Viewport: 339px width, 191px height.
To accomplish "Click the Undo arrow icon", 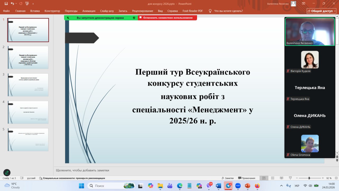I will [12, 4].
